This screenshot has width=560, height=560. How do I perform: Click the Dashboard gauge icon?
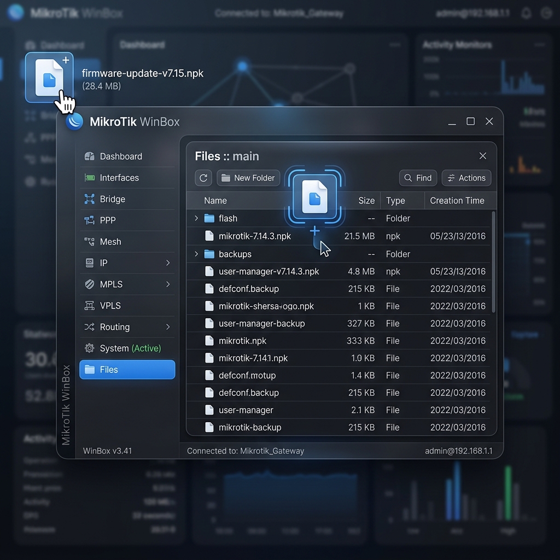[x=89, y=156]
